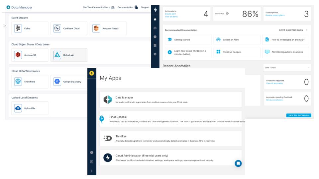Click the 86% accuracy value
Screen dimensions: 319x179
(x=250, y=14)
